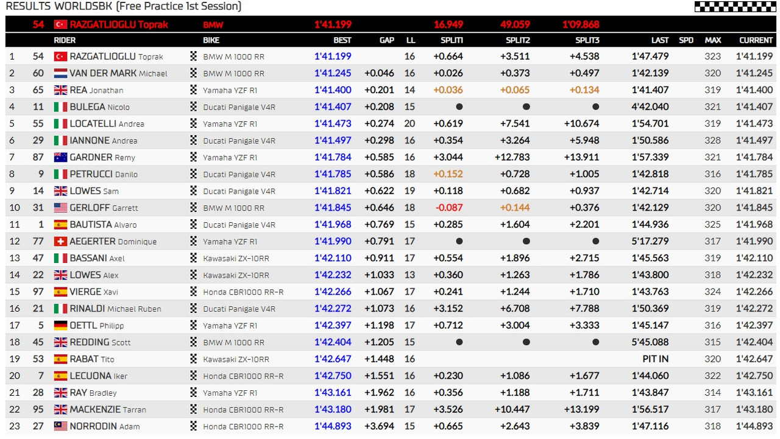The height and width of the screenshot is (439, 780).
Task: Click the BIKE column header
Action: point(211,40)
